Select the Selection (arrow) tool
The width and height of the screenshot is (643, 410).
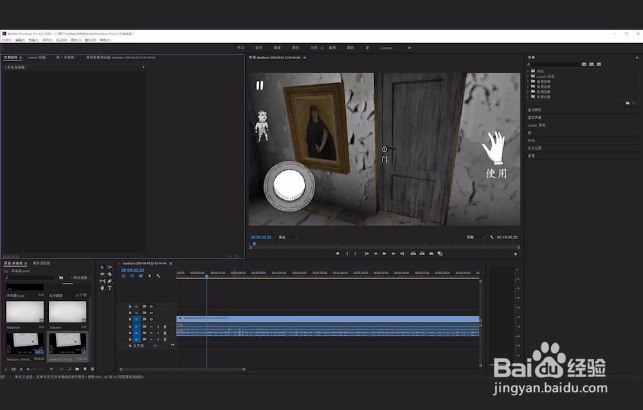(x=102, y=267)
